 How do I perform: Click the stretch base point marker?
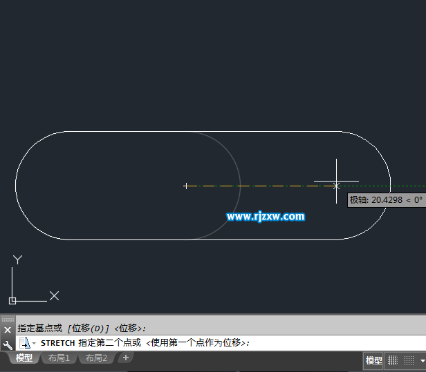click(186, 186)
